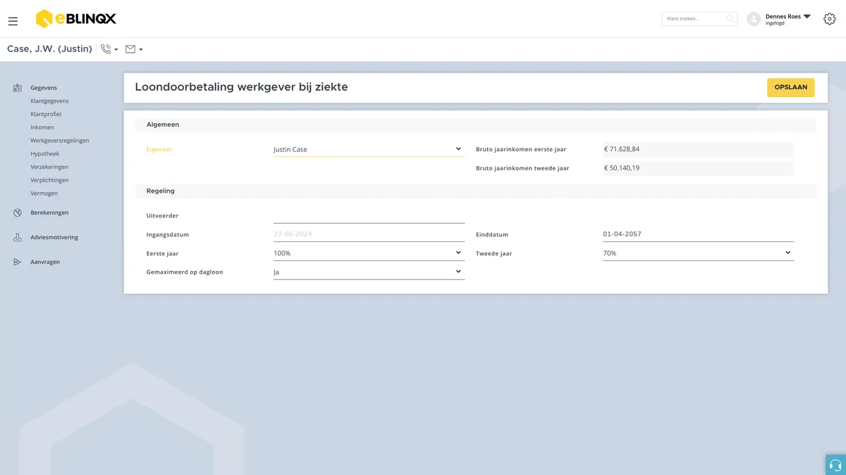Open the Tweede jaar percentage dropdown
Image resolution: width=846 pixels, height=475 pixels.
pos(698,253)
